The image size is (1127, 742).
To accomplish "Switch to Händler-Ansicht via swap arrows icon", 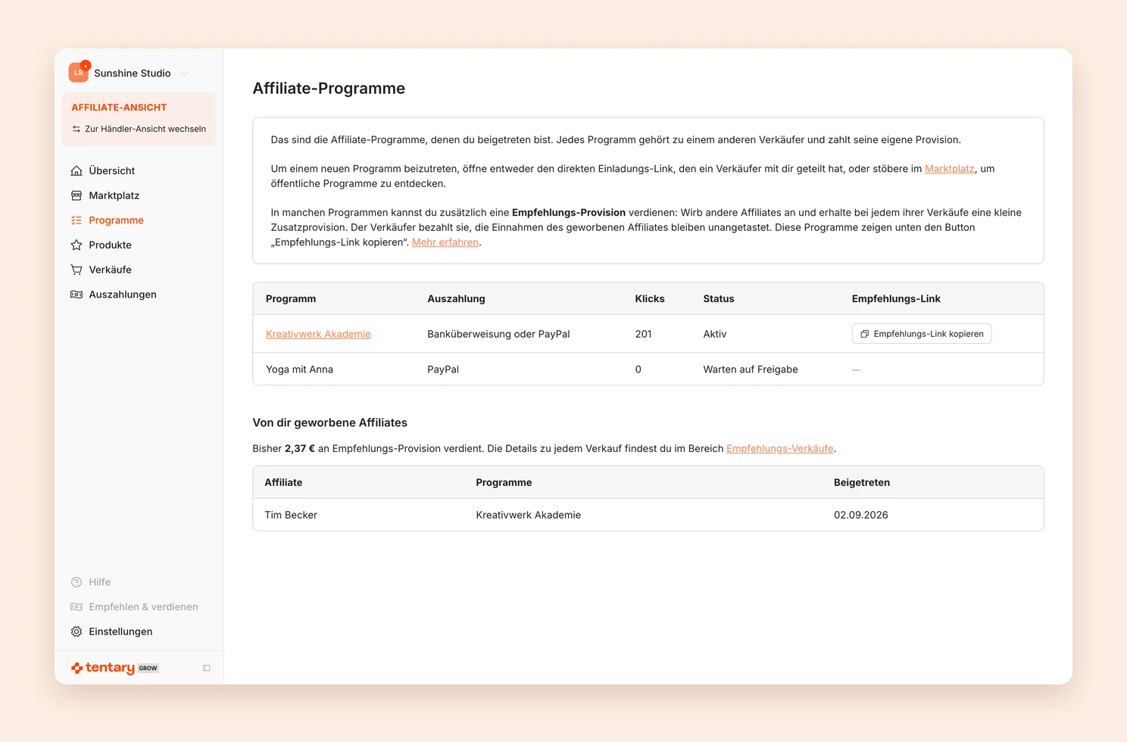I will coord(76,129).
